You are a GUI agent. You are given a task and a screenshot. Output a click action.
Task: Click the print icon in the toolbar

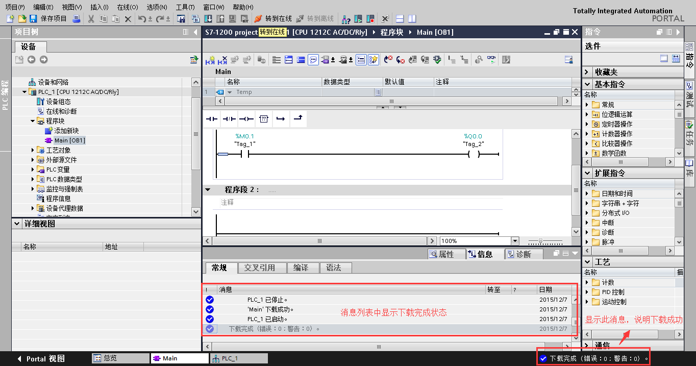76,19
